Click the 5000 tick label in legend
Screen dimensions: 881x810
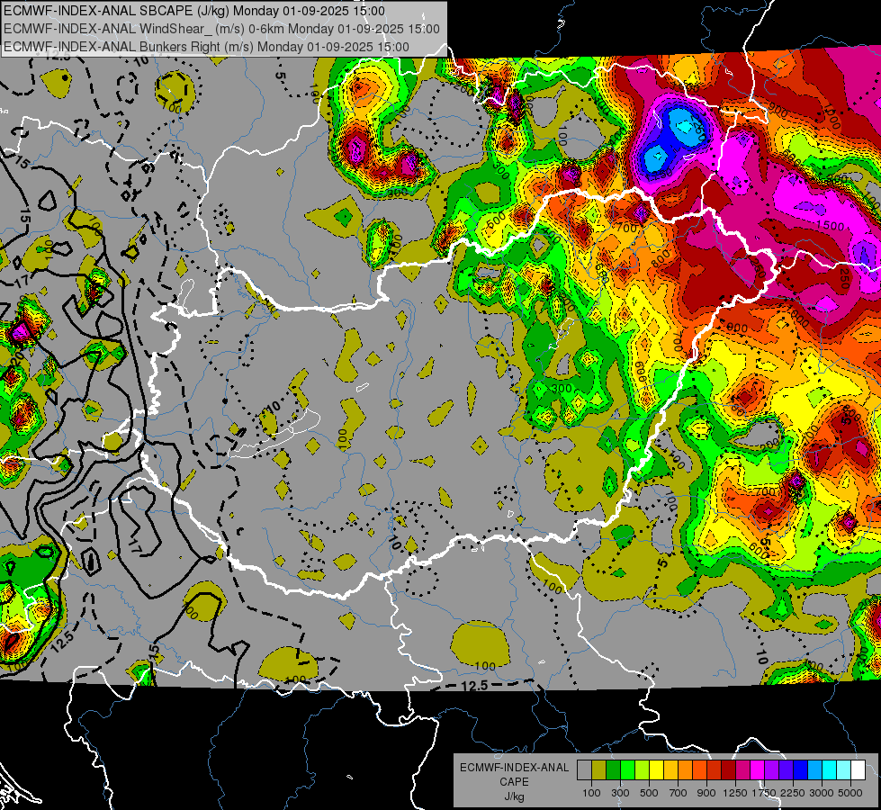tap(850, 793)
